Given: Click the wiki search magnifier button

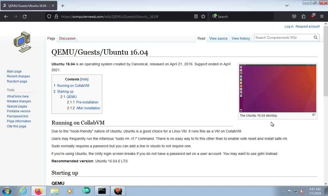Looking at the screenshot, I should [x=316, y=38].
